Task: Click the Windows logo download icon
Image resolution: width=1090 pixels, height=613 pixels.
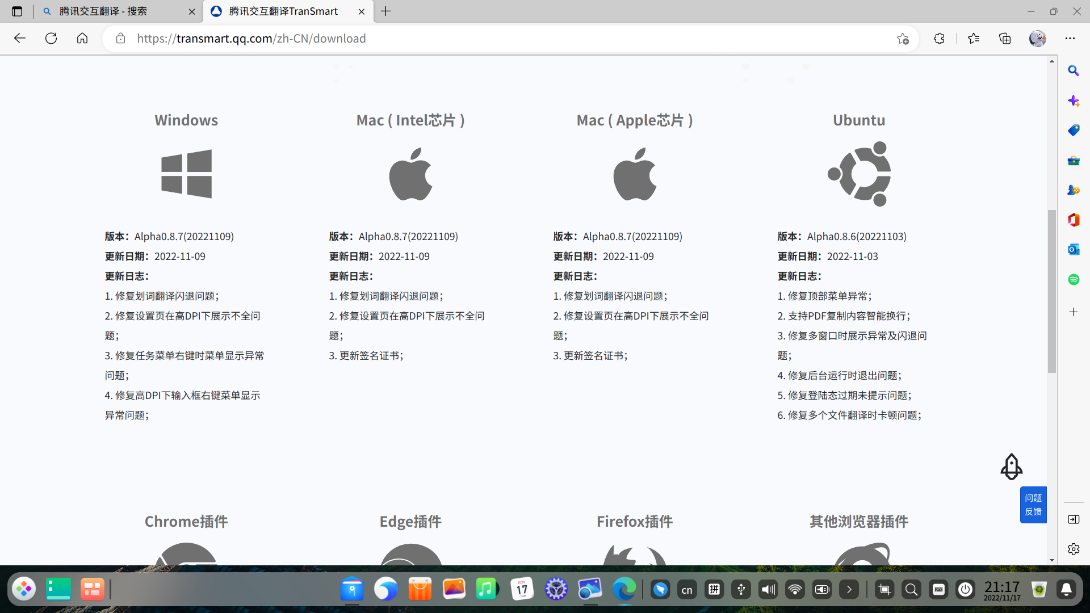Action: click(x=186, y=174)
